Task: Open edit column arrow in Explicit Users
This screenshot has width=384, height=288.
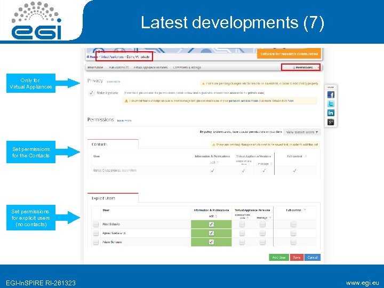Action: click(216, 216)
